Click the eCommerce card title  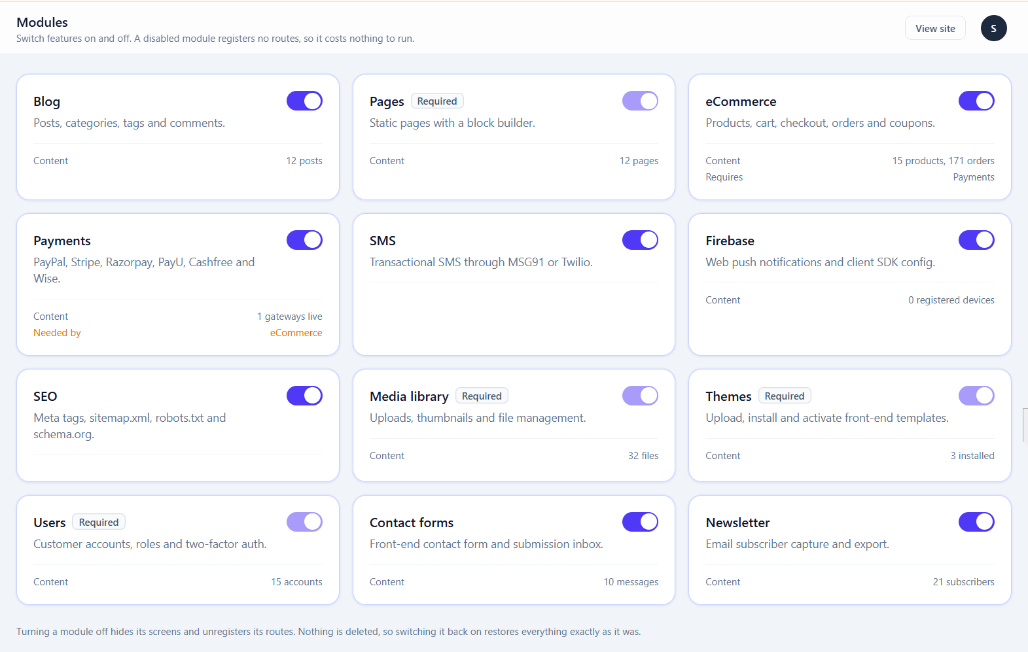tap(741, 101)
